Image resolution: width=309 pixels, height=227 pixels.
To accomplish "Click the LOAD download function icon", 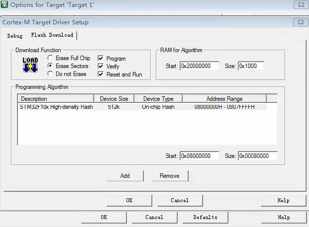I will coord(30,65).
